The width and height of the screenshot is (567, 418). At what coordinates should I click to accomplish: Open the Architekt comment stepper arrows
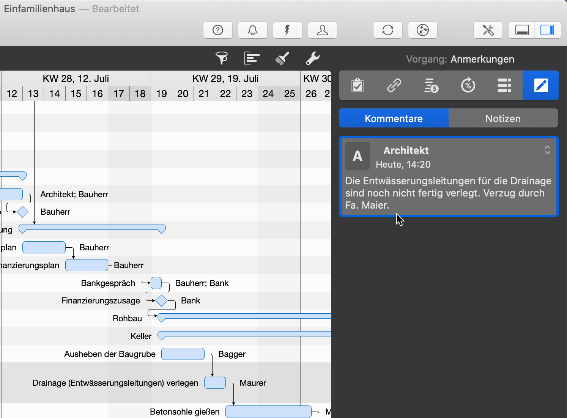point(547,150)
